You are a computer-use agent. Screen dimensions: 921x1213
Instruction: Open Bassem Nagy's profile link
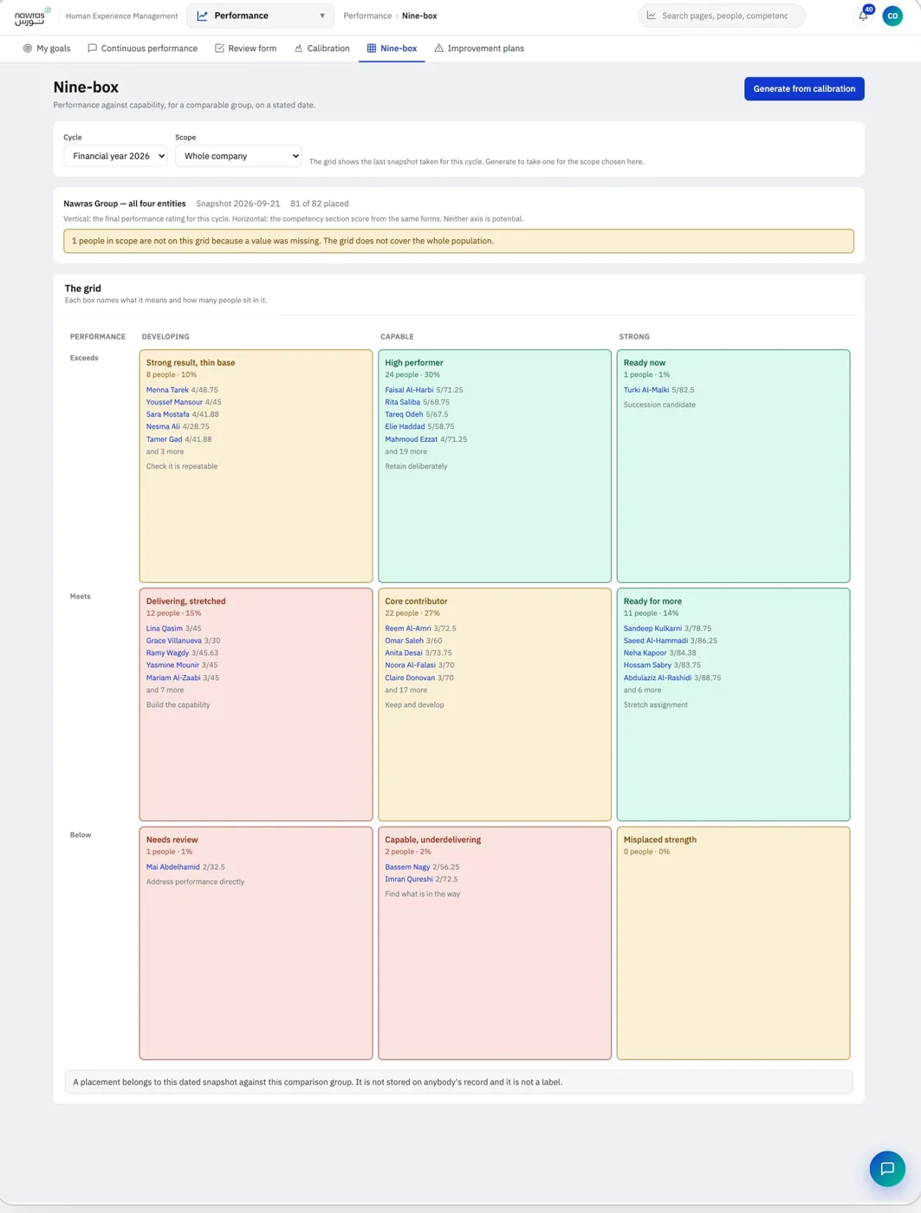[407, 866]
